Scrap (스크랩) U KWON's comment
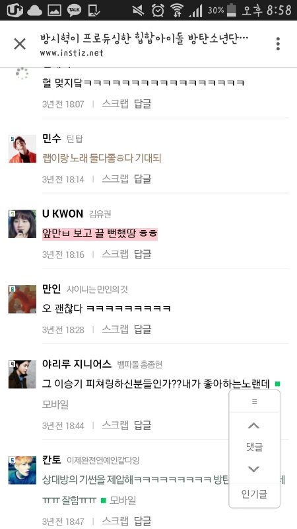 click(x=115, y=254)
